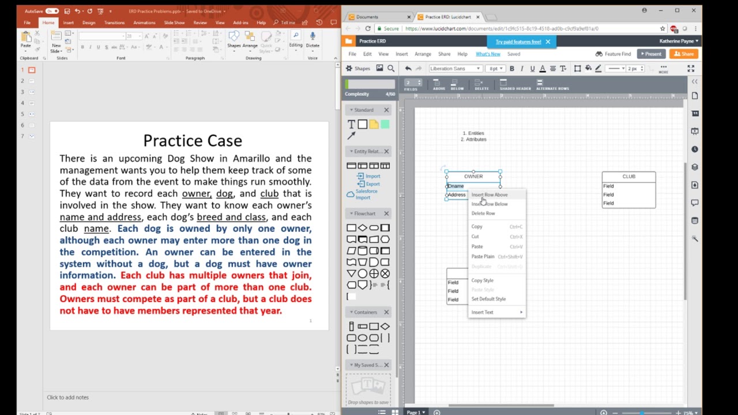Click PowerPoint font name box
Viewport: 738px width, 415px height.
101,36
